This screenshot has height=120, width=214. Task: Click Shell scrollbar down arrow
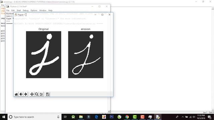[x=109, y=111]
